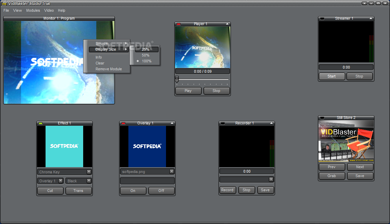
Task: Turn Overlay 1 On
Action: click(x=133, y=191)
